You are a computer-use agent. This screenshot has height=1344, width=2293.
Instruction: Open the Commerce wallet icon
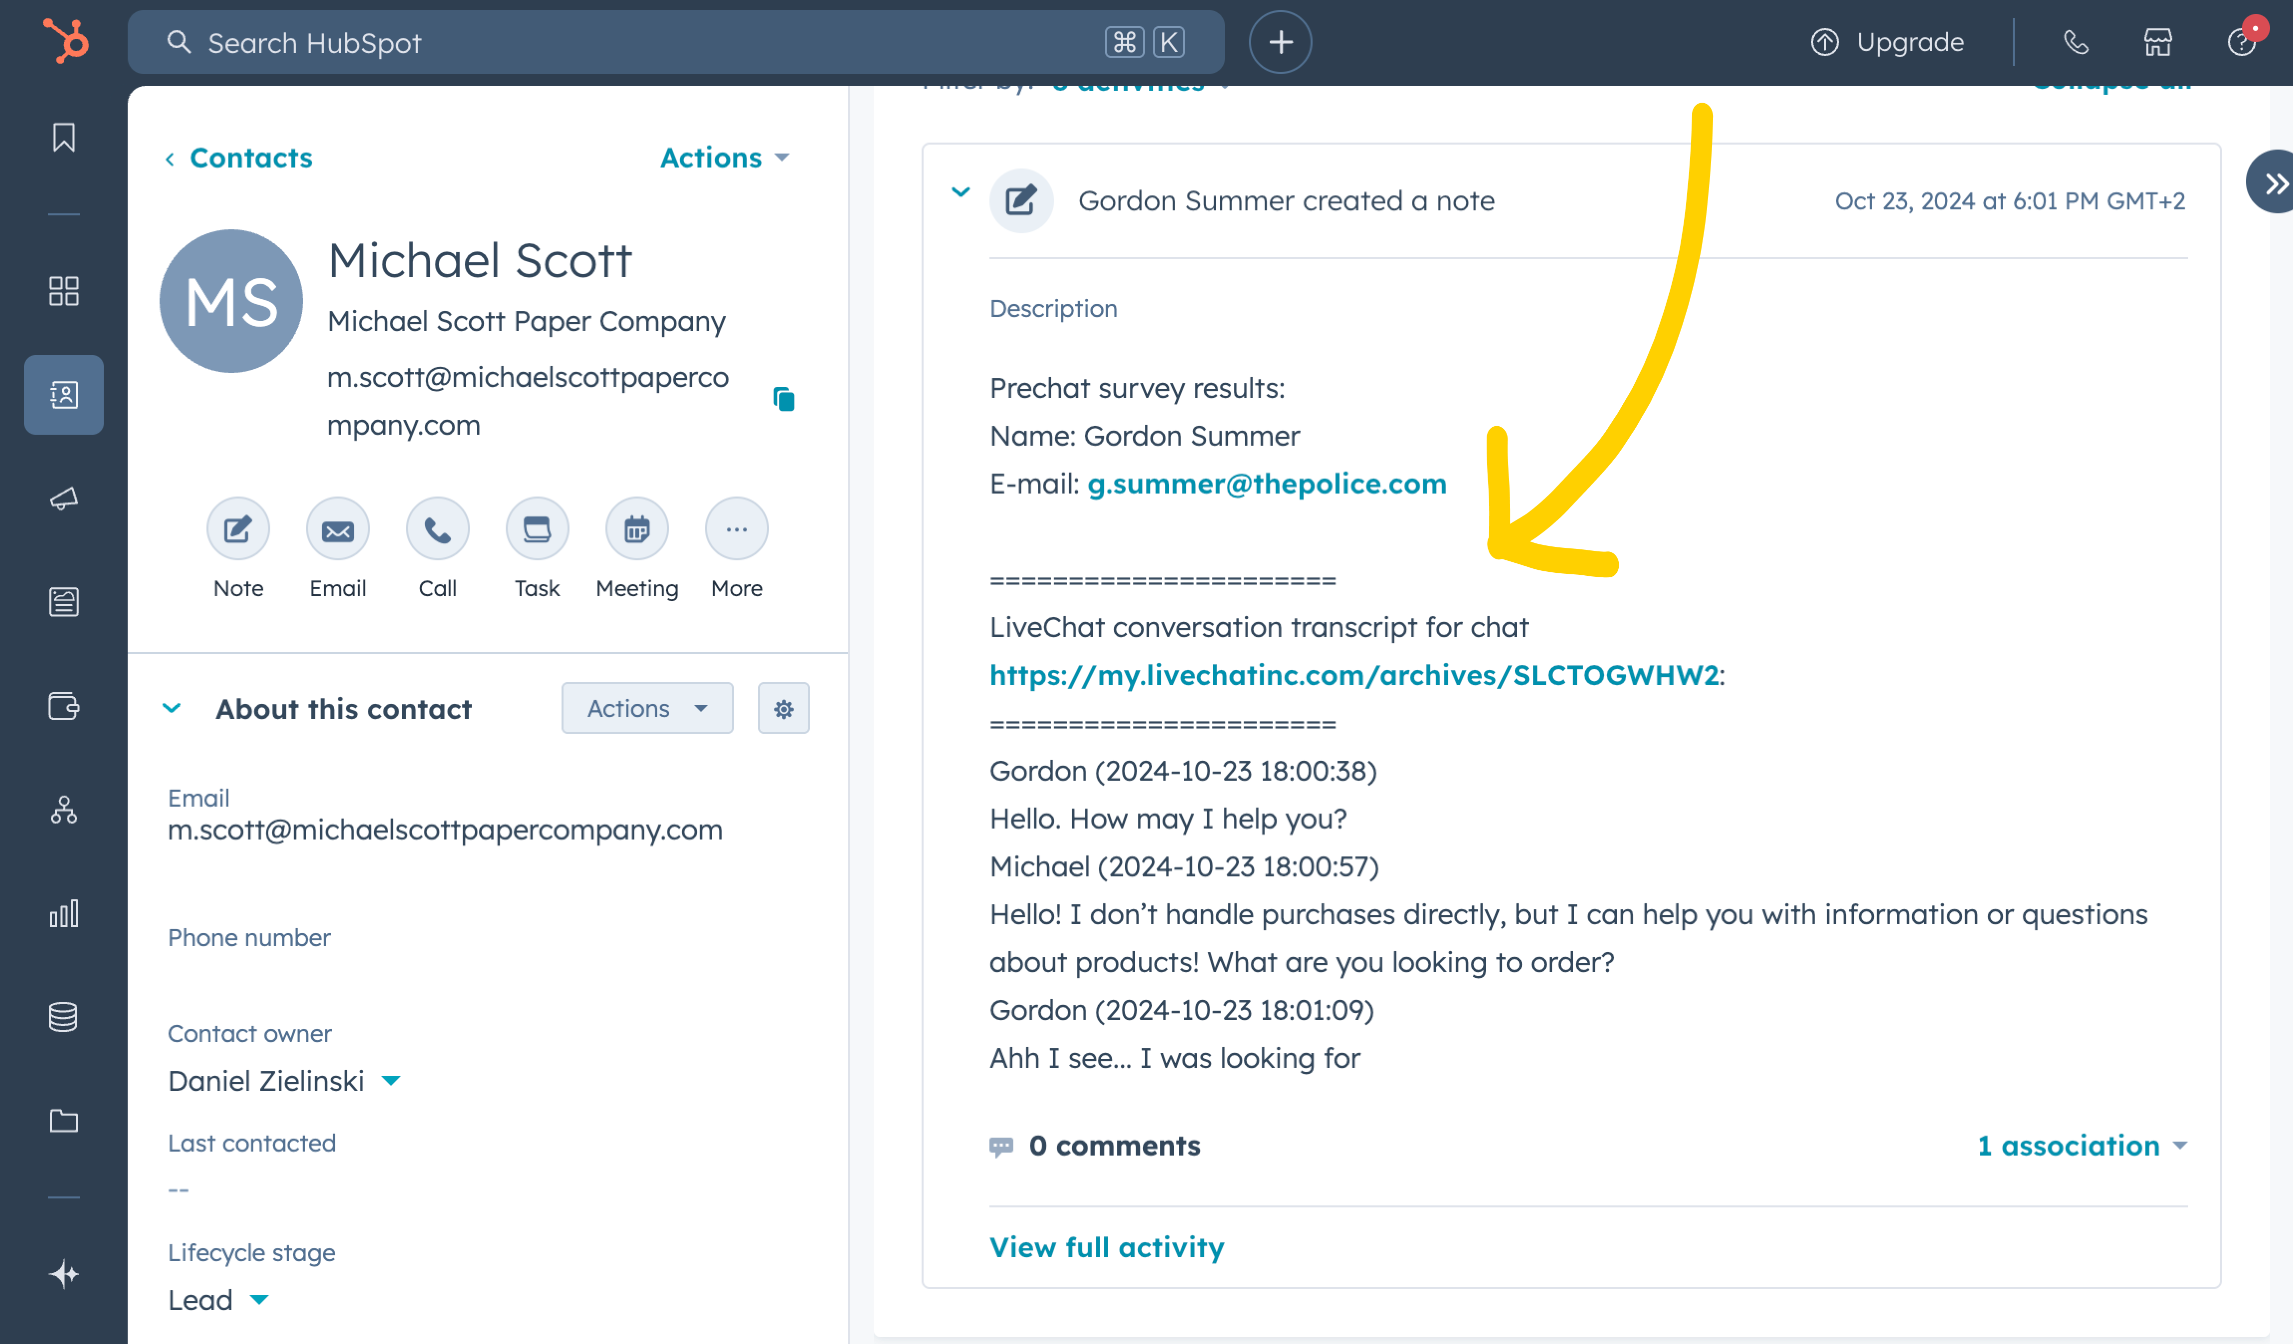(x=64, y=705)
